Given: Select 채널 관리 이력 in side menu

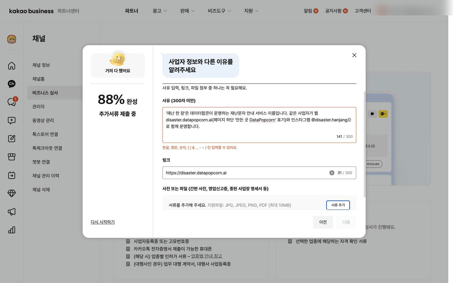Looking at the screenshot, I should click(x=46, y=176).
